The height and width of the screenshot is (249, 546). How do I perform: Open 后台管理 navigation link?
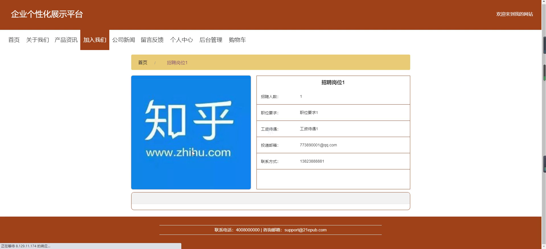[x=211, y=40]
